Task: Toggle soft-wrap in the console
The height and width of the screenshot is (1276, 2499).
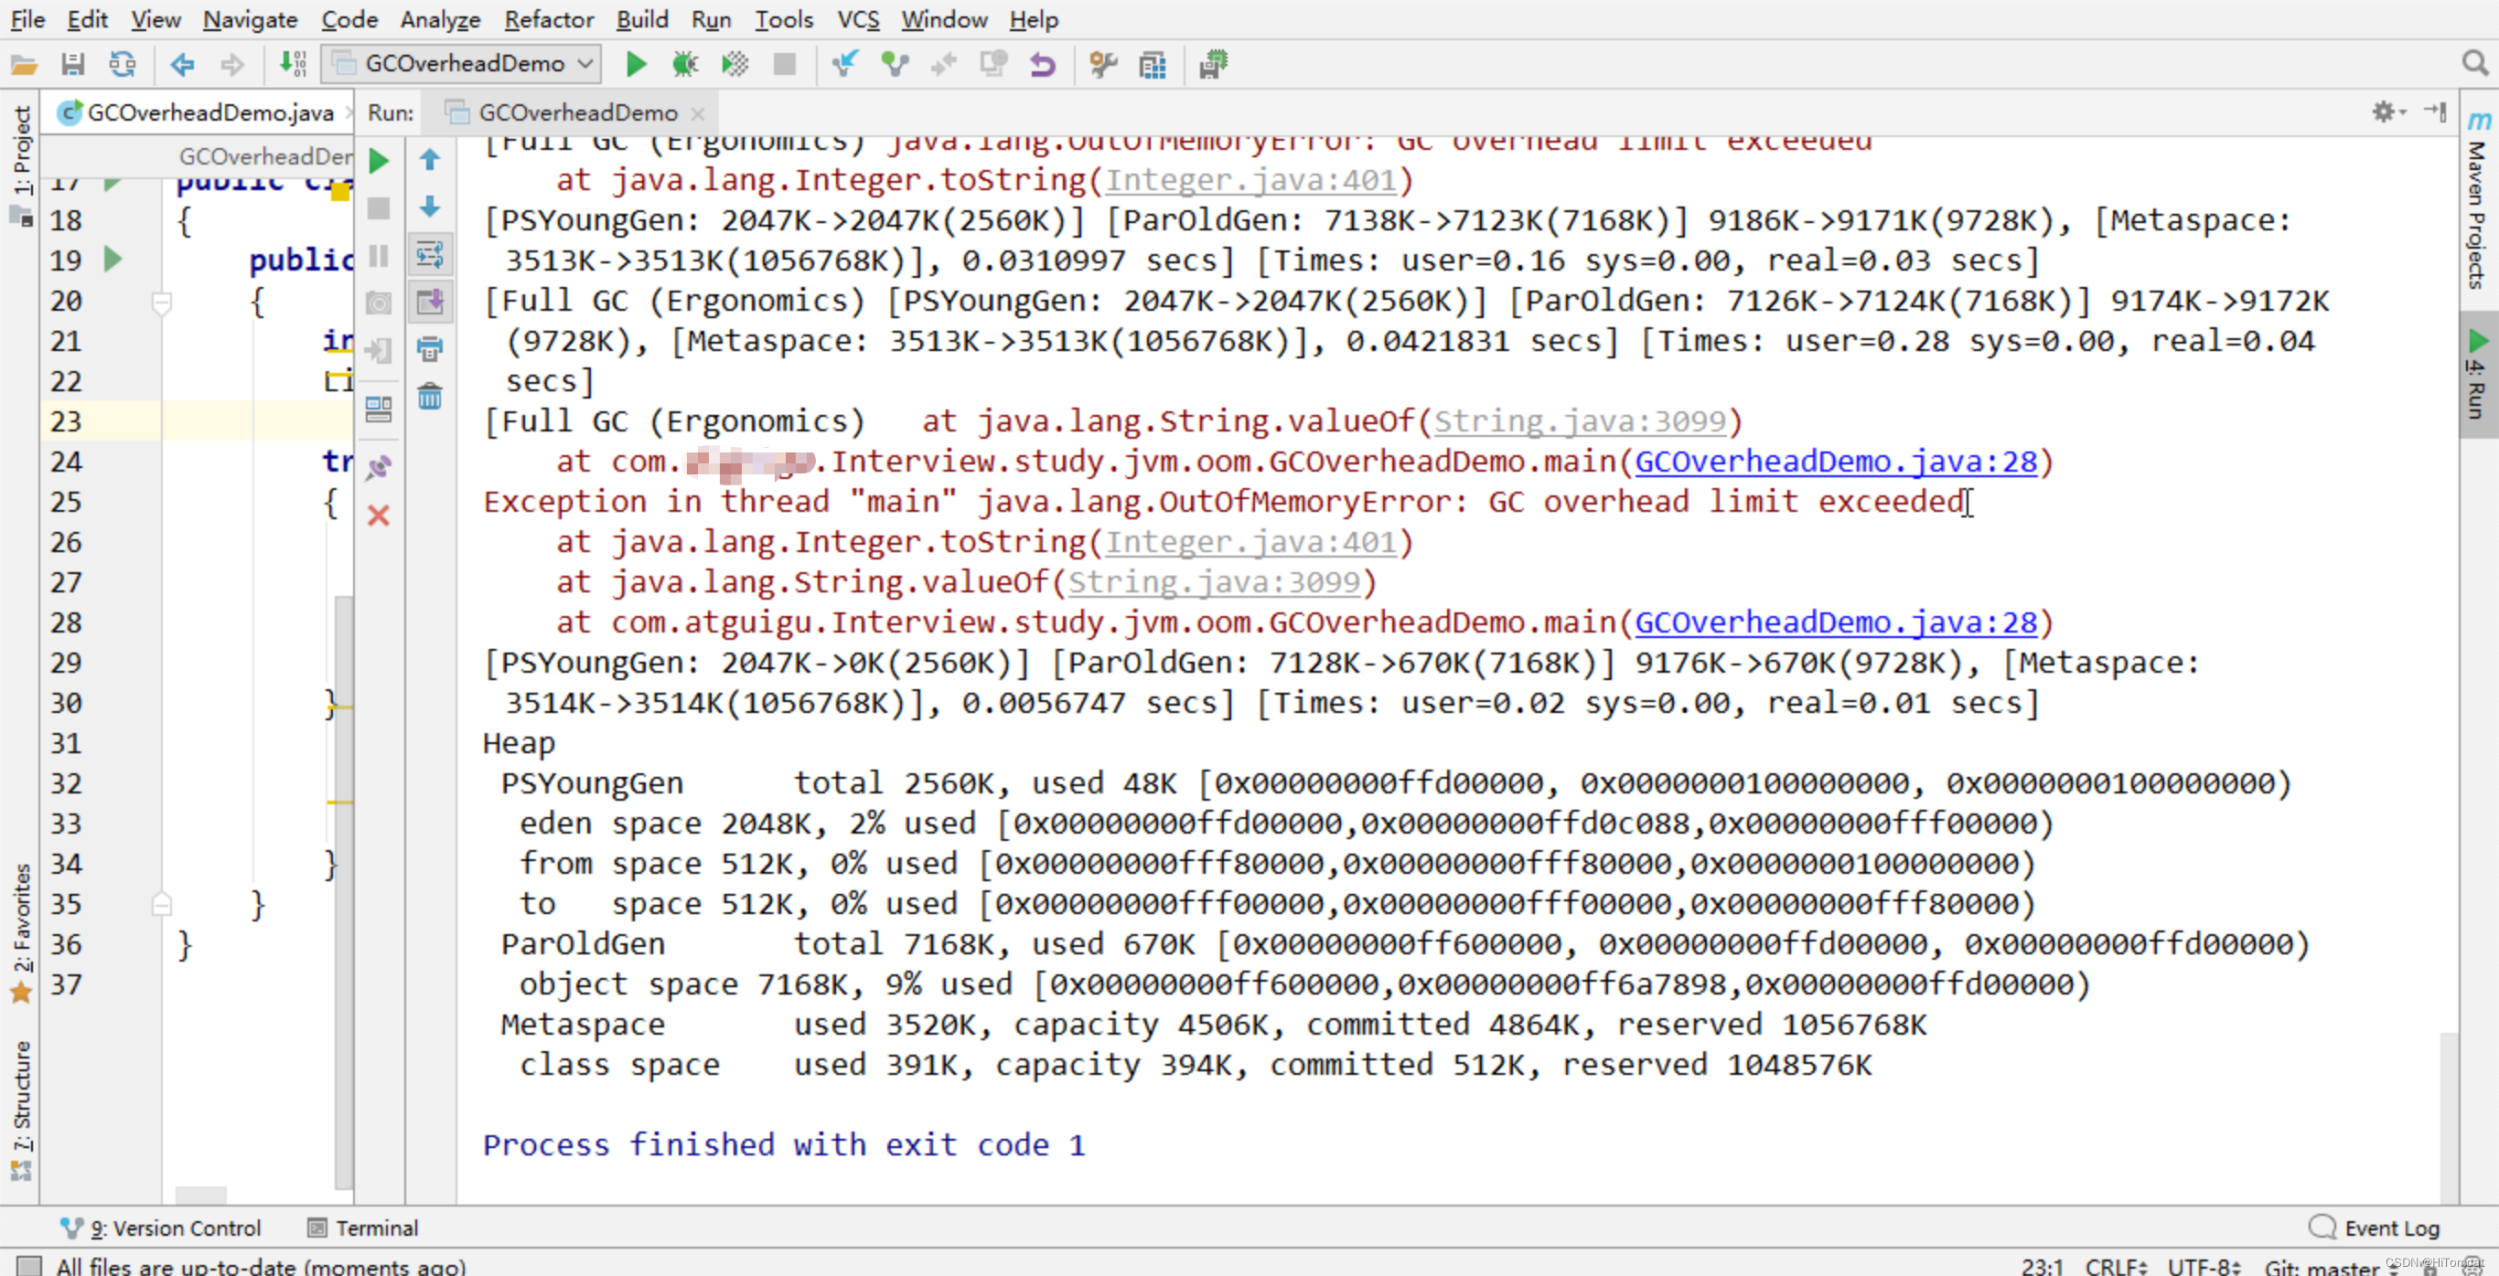Action: click(x=430, y=255)
